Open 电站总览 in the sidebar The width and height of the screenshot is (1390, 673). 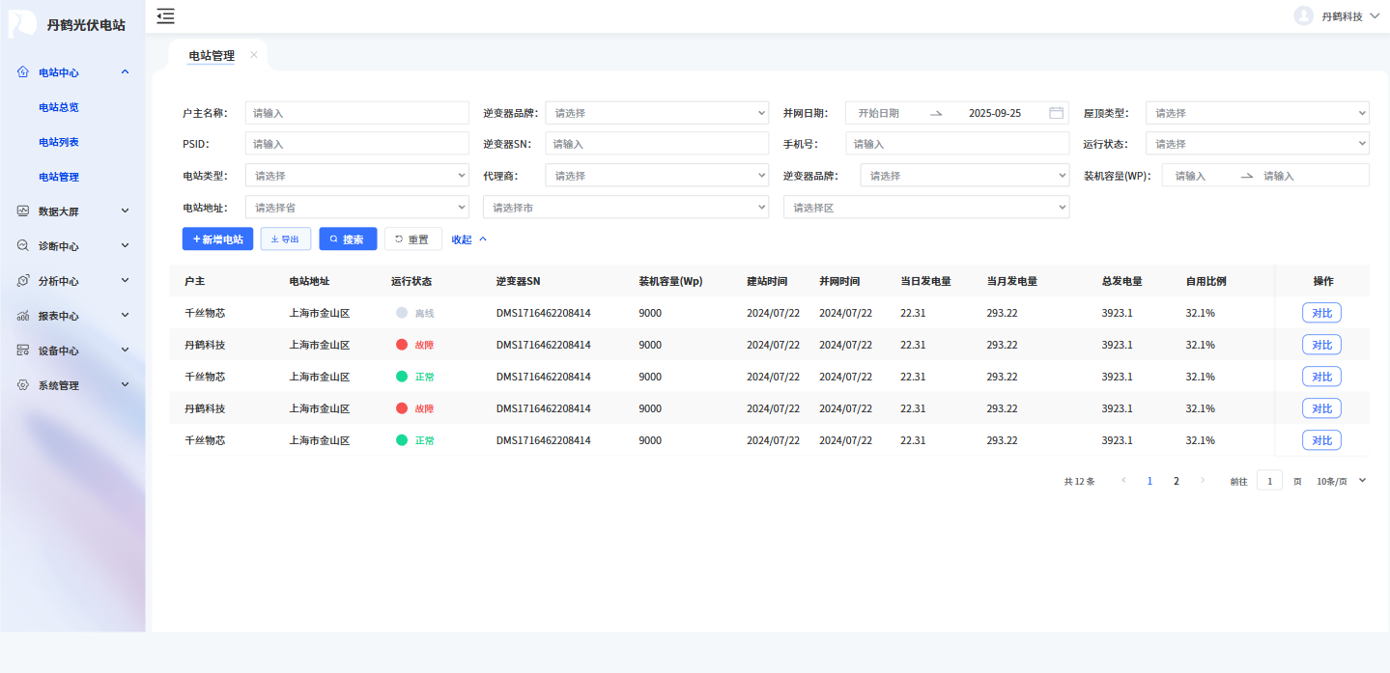pos(59,107)
